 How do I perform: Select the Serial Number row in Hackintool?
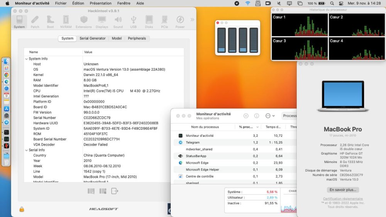point(103,118)
